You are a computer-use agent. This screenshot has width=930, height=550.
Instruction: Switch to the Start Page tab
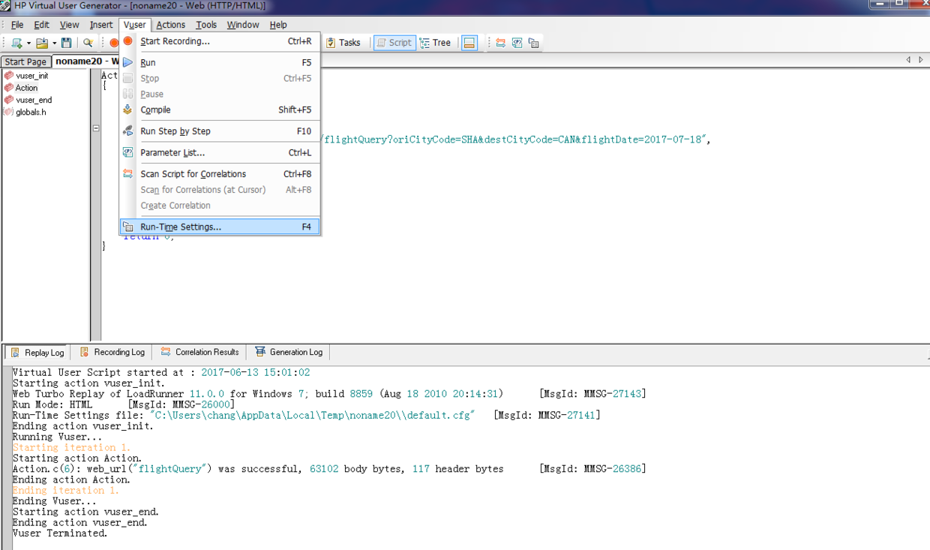(25, 62)
